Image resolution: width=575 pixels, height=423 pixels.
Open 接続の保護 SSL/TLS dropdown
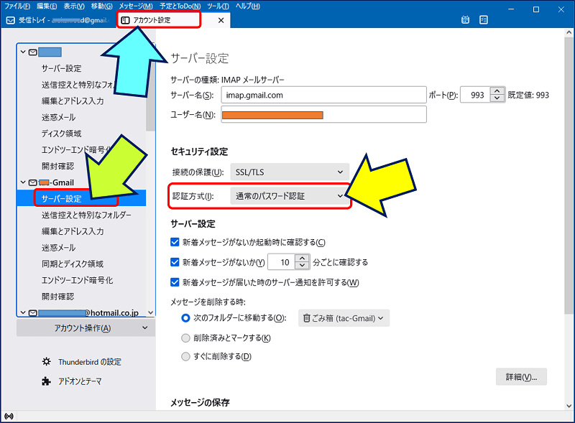pyautogui.click(x=290, y=172)
